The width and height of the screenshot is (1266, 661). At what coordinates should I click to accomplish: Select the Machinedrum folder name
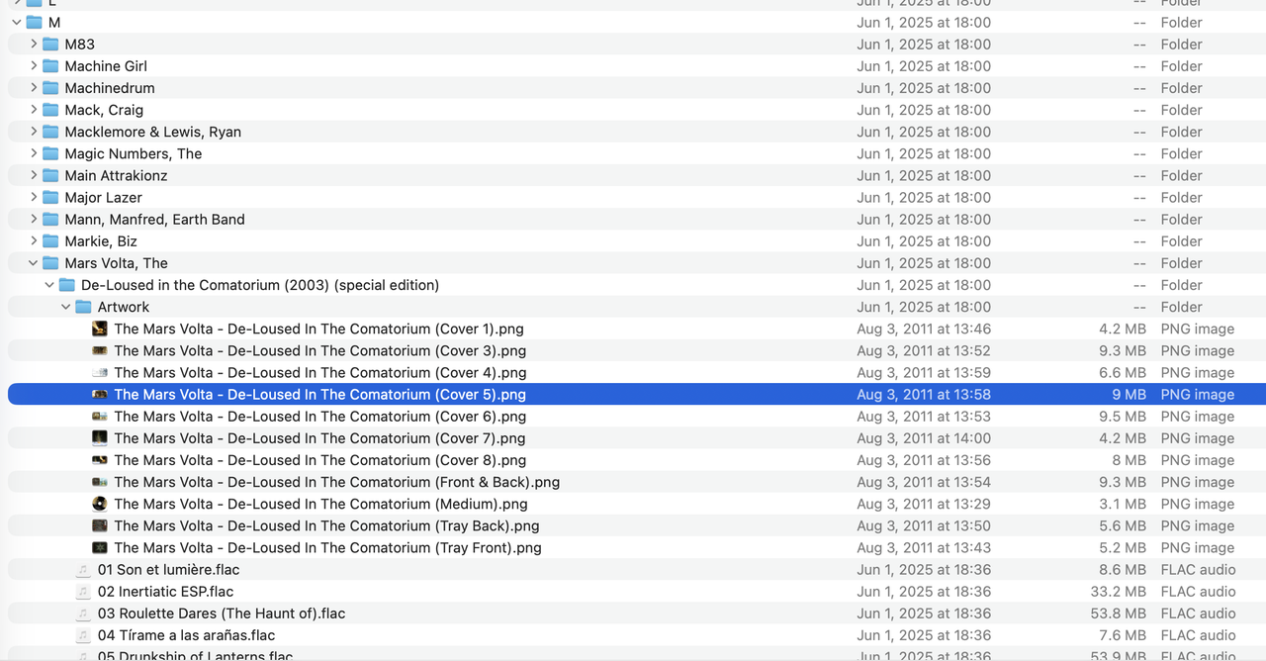coord(110,87)
